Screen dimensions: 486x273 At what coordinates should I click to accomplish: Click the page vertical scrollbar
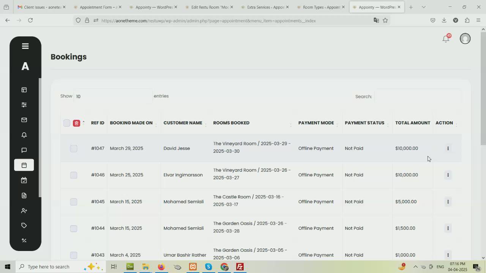click(x=483, y=89)
